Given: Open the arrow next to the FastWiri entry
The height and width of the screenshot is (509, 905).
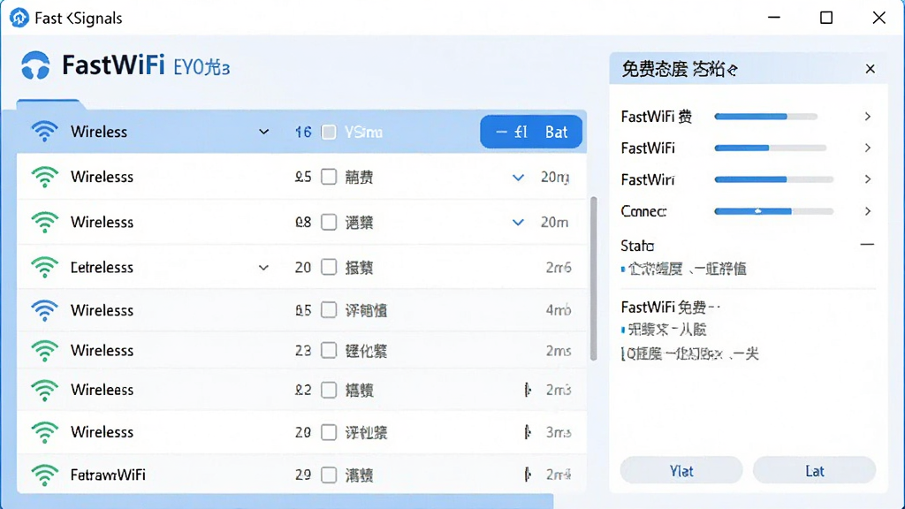Looking at the screenshot, I should coord(868,179).
